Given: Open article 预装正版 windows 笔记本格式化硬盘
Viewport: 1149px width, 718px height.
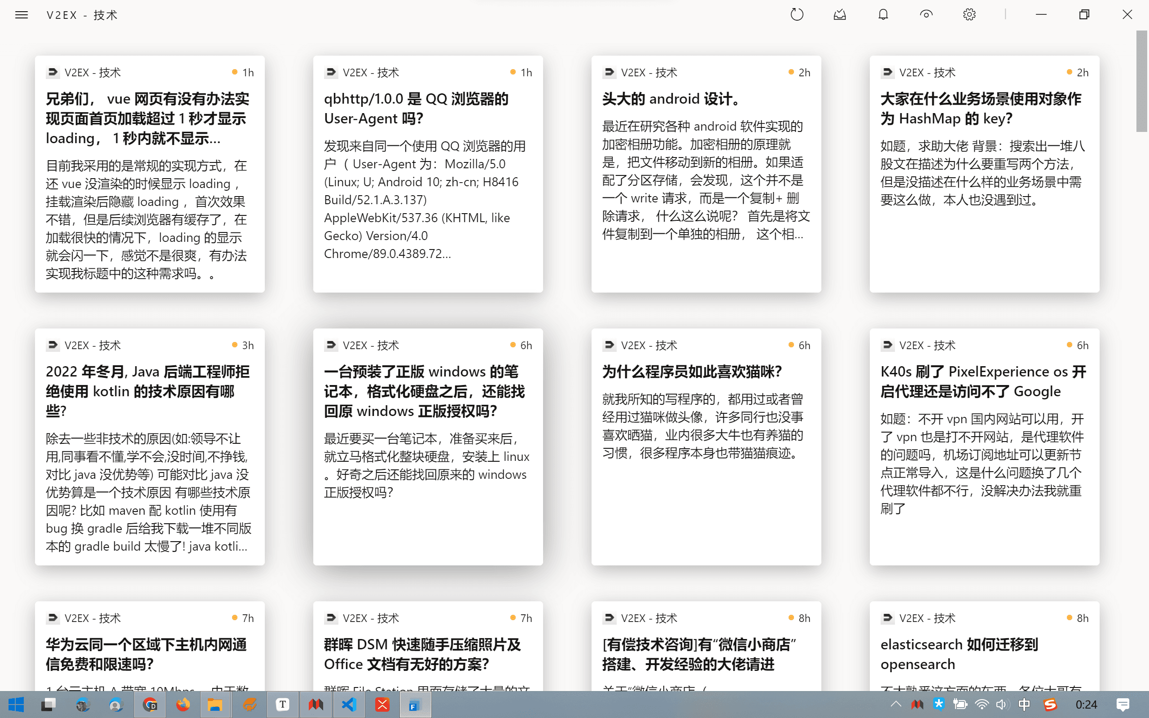Looking at the screenshot, I should tap(428, 447).
